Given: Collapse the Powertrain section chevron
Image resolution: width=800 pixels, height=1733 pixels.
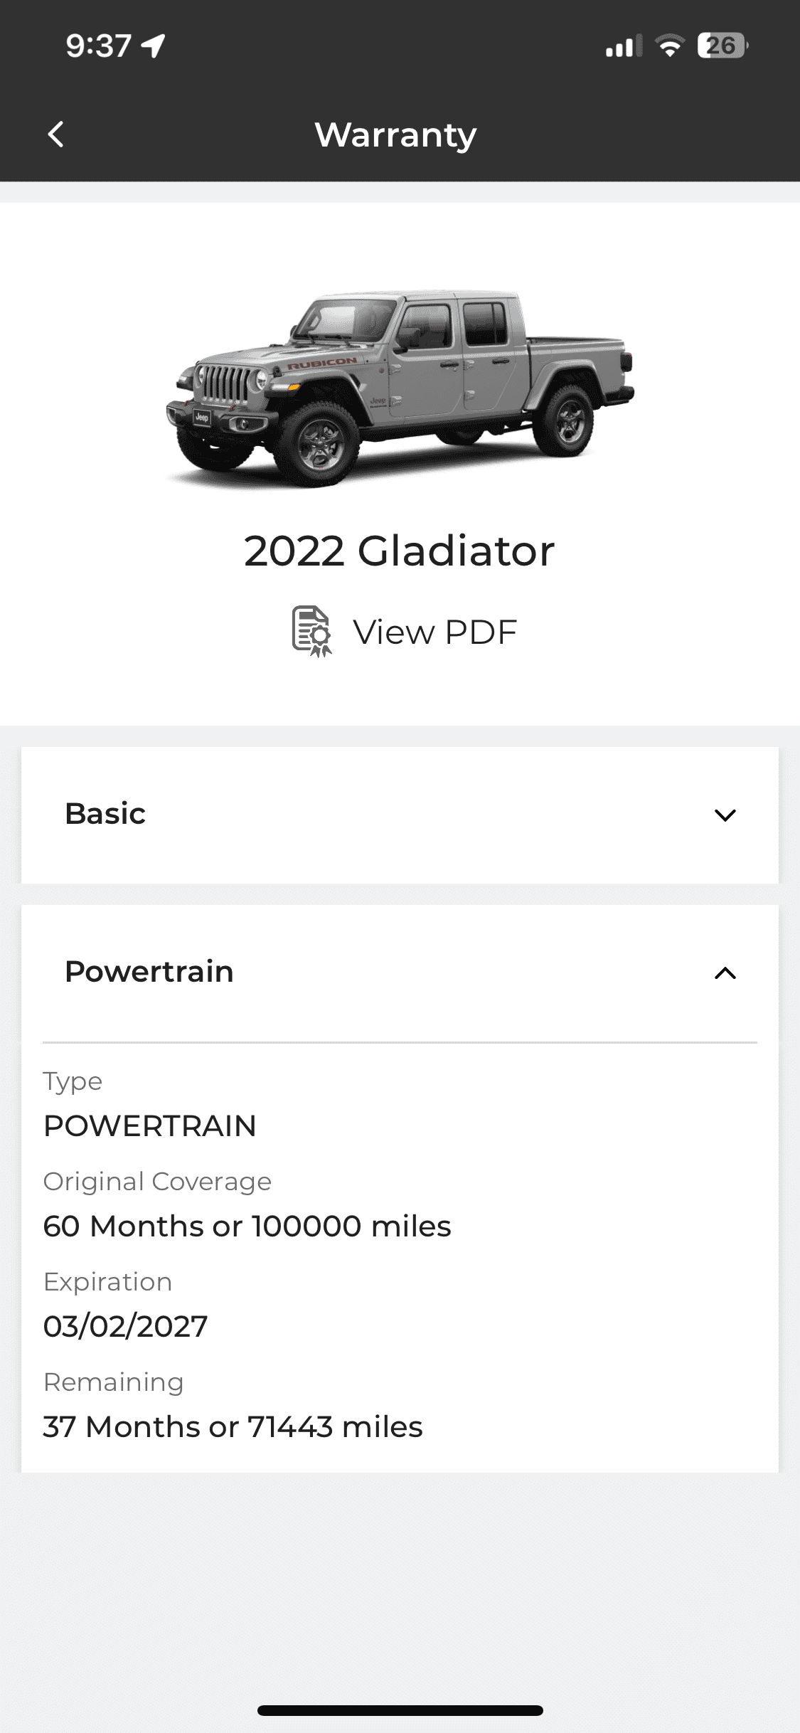Looking at the screenshot, I should click(725, 973).
